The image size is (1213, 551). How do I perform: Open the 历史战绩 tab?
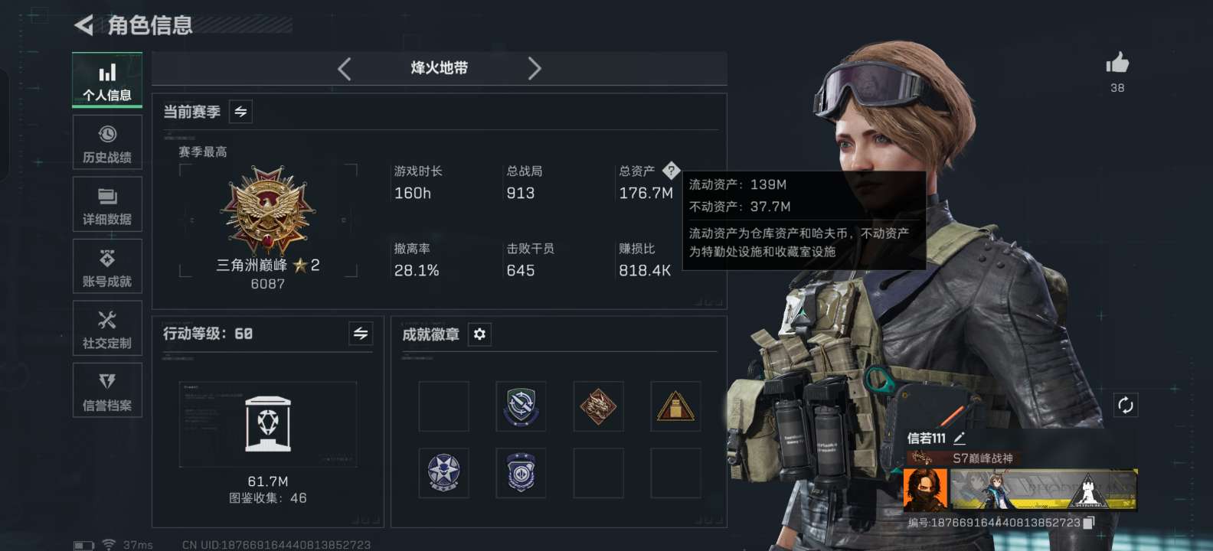(107, 142)
